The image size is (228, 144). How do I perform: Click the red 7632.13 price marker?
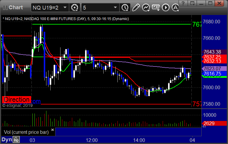(214, 61)
